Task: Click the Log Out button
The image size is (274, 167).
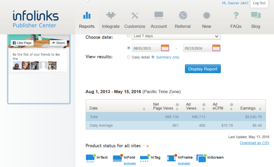Action: (259, 3)
